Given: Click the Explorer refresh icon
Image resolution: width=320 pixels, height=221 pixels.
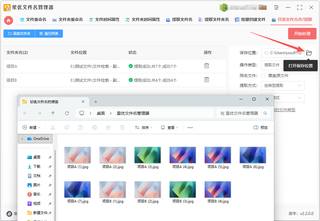Looking at the screenshot, I should click(67, 113).
